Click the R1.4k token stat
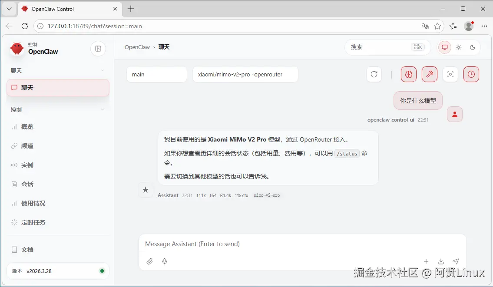This screenshot has height=287, width=493. pyautogui.click(x=225, y=195)
